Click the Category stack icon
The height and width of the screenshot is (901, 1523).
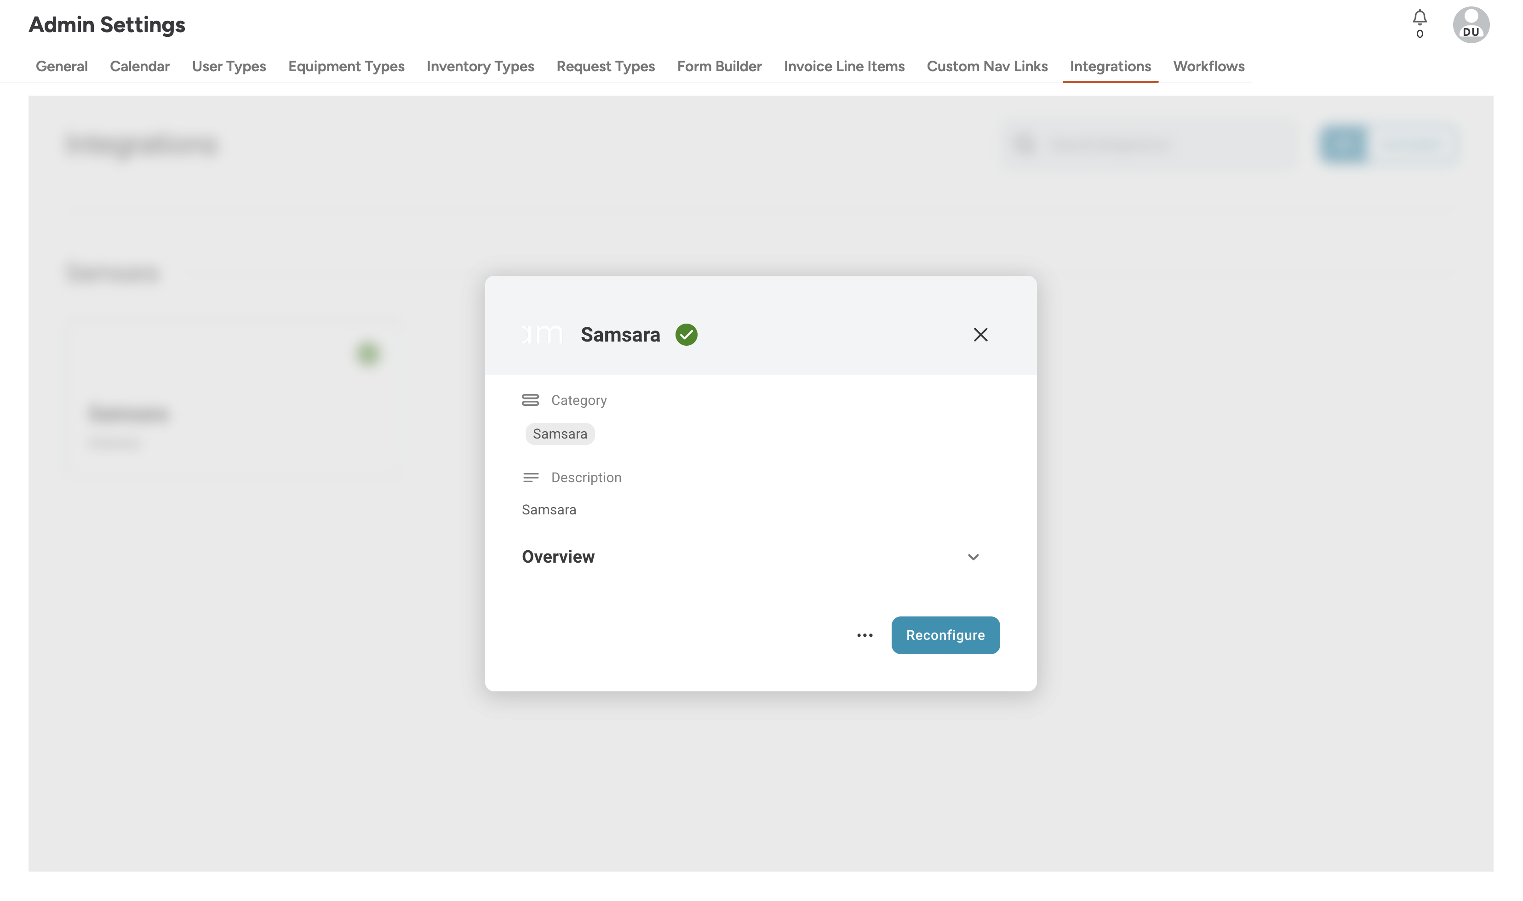pos(530,400)
